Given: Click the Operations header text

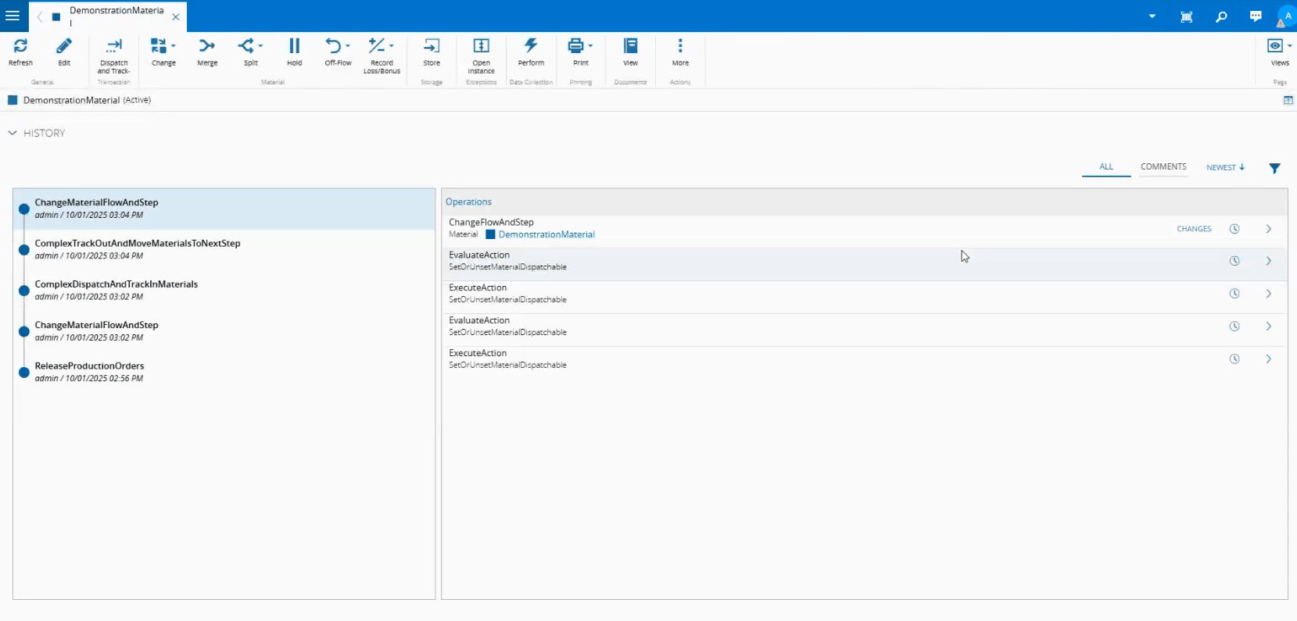Looking at the screenshot, I should coord(468,202).
